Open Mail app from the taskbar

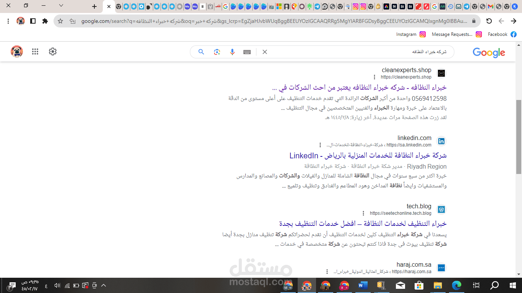pos(400,285)
